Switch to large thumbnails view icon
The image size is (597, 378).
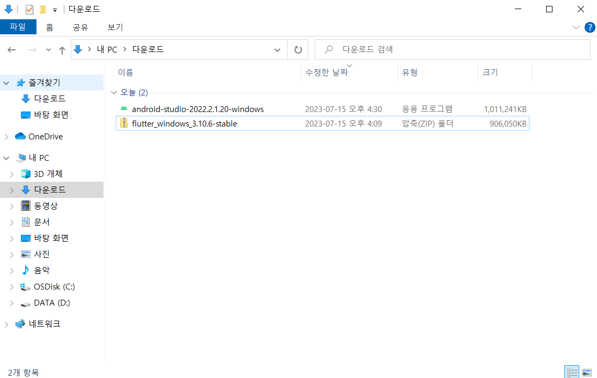587,372
